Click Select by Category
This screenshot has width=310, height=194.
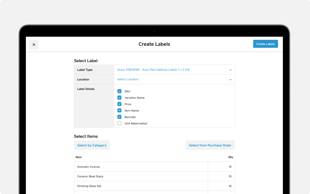tap(92, 145)
